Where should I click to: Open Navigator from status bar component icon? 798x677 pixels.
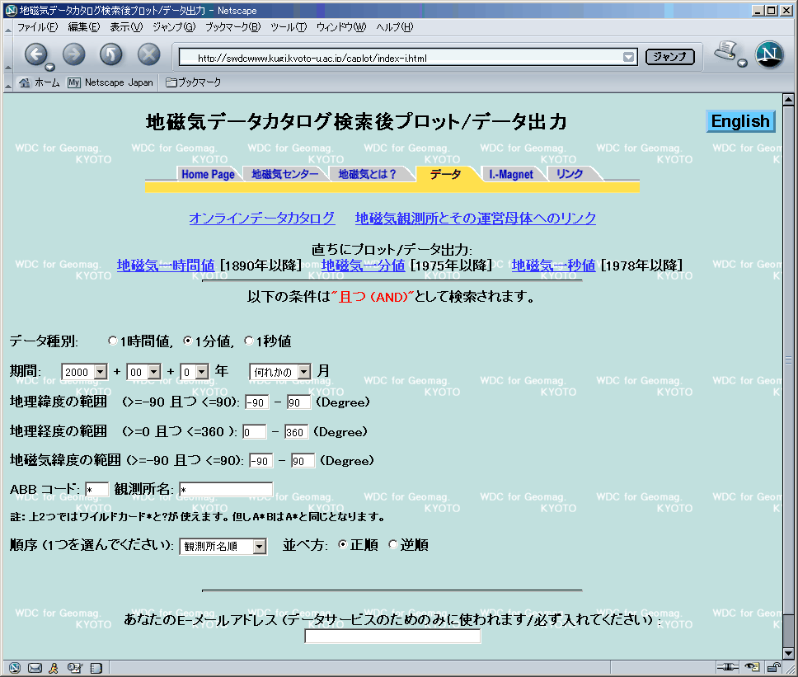[15, 667]
